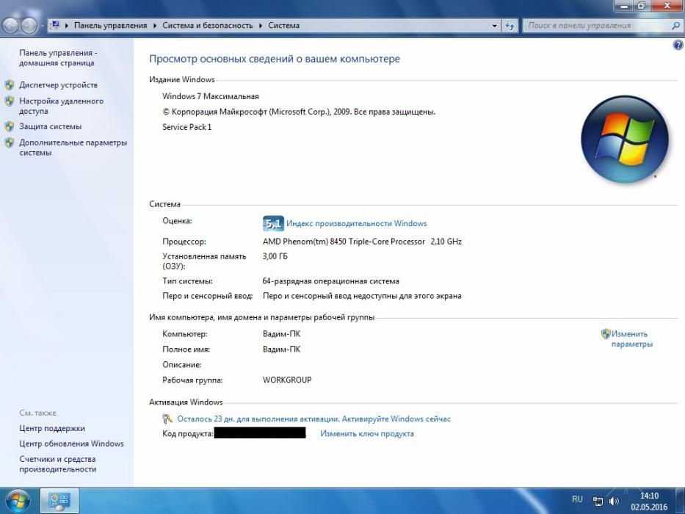Click shield icon beside Настройка удаленного доступа
The width and height of the screenshot is (685, 514).
[10, 101]
